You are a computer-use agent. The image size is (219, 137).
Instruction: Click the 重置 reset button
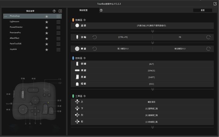pyautogui.click(x=203, y=10)
